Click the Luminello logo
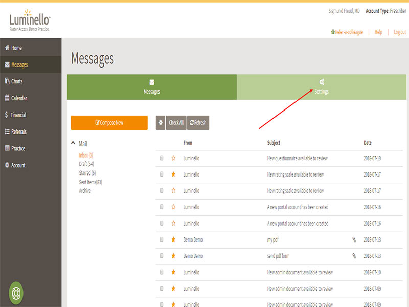The image size is (409, 307). coord(30,20)
